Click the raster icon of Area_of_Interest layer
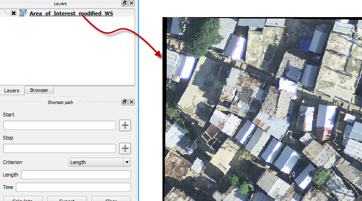The width and height of the screenshot is (362, 201). pos(23,13)
